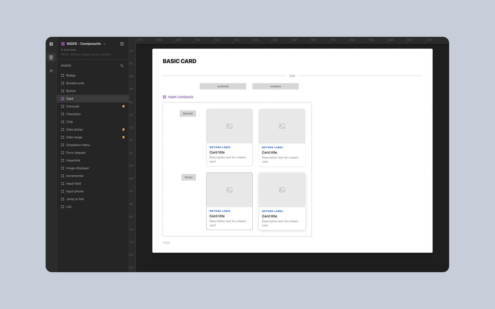The height and width of the screenshot is (309, 495).
Task: Open the Hyperlink page
Action: 93,160
